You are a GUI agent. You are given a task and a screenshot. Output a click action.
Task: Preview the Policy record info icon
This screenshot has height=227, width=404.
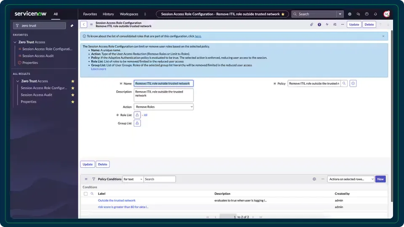(353, 83)
